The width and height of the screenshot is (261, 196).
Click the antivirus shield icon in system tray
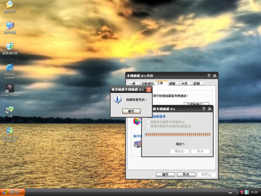click(x=242, y=192)
